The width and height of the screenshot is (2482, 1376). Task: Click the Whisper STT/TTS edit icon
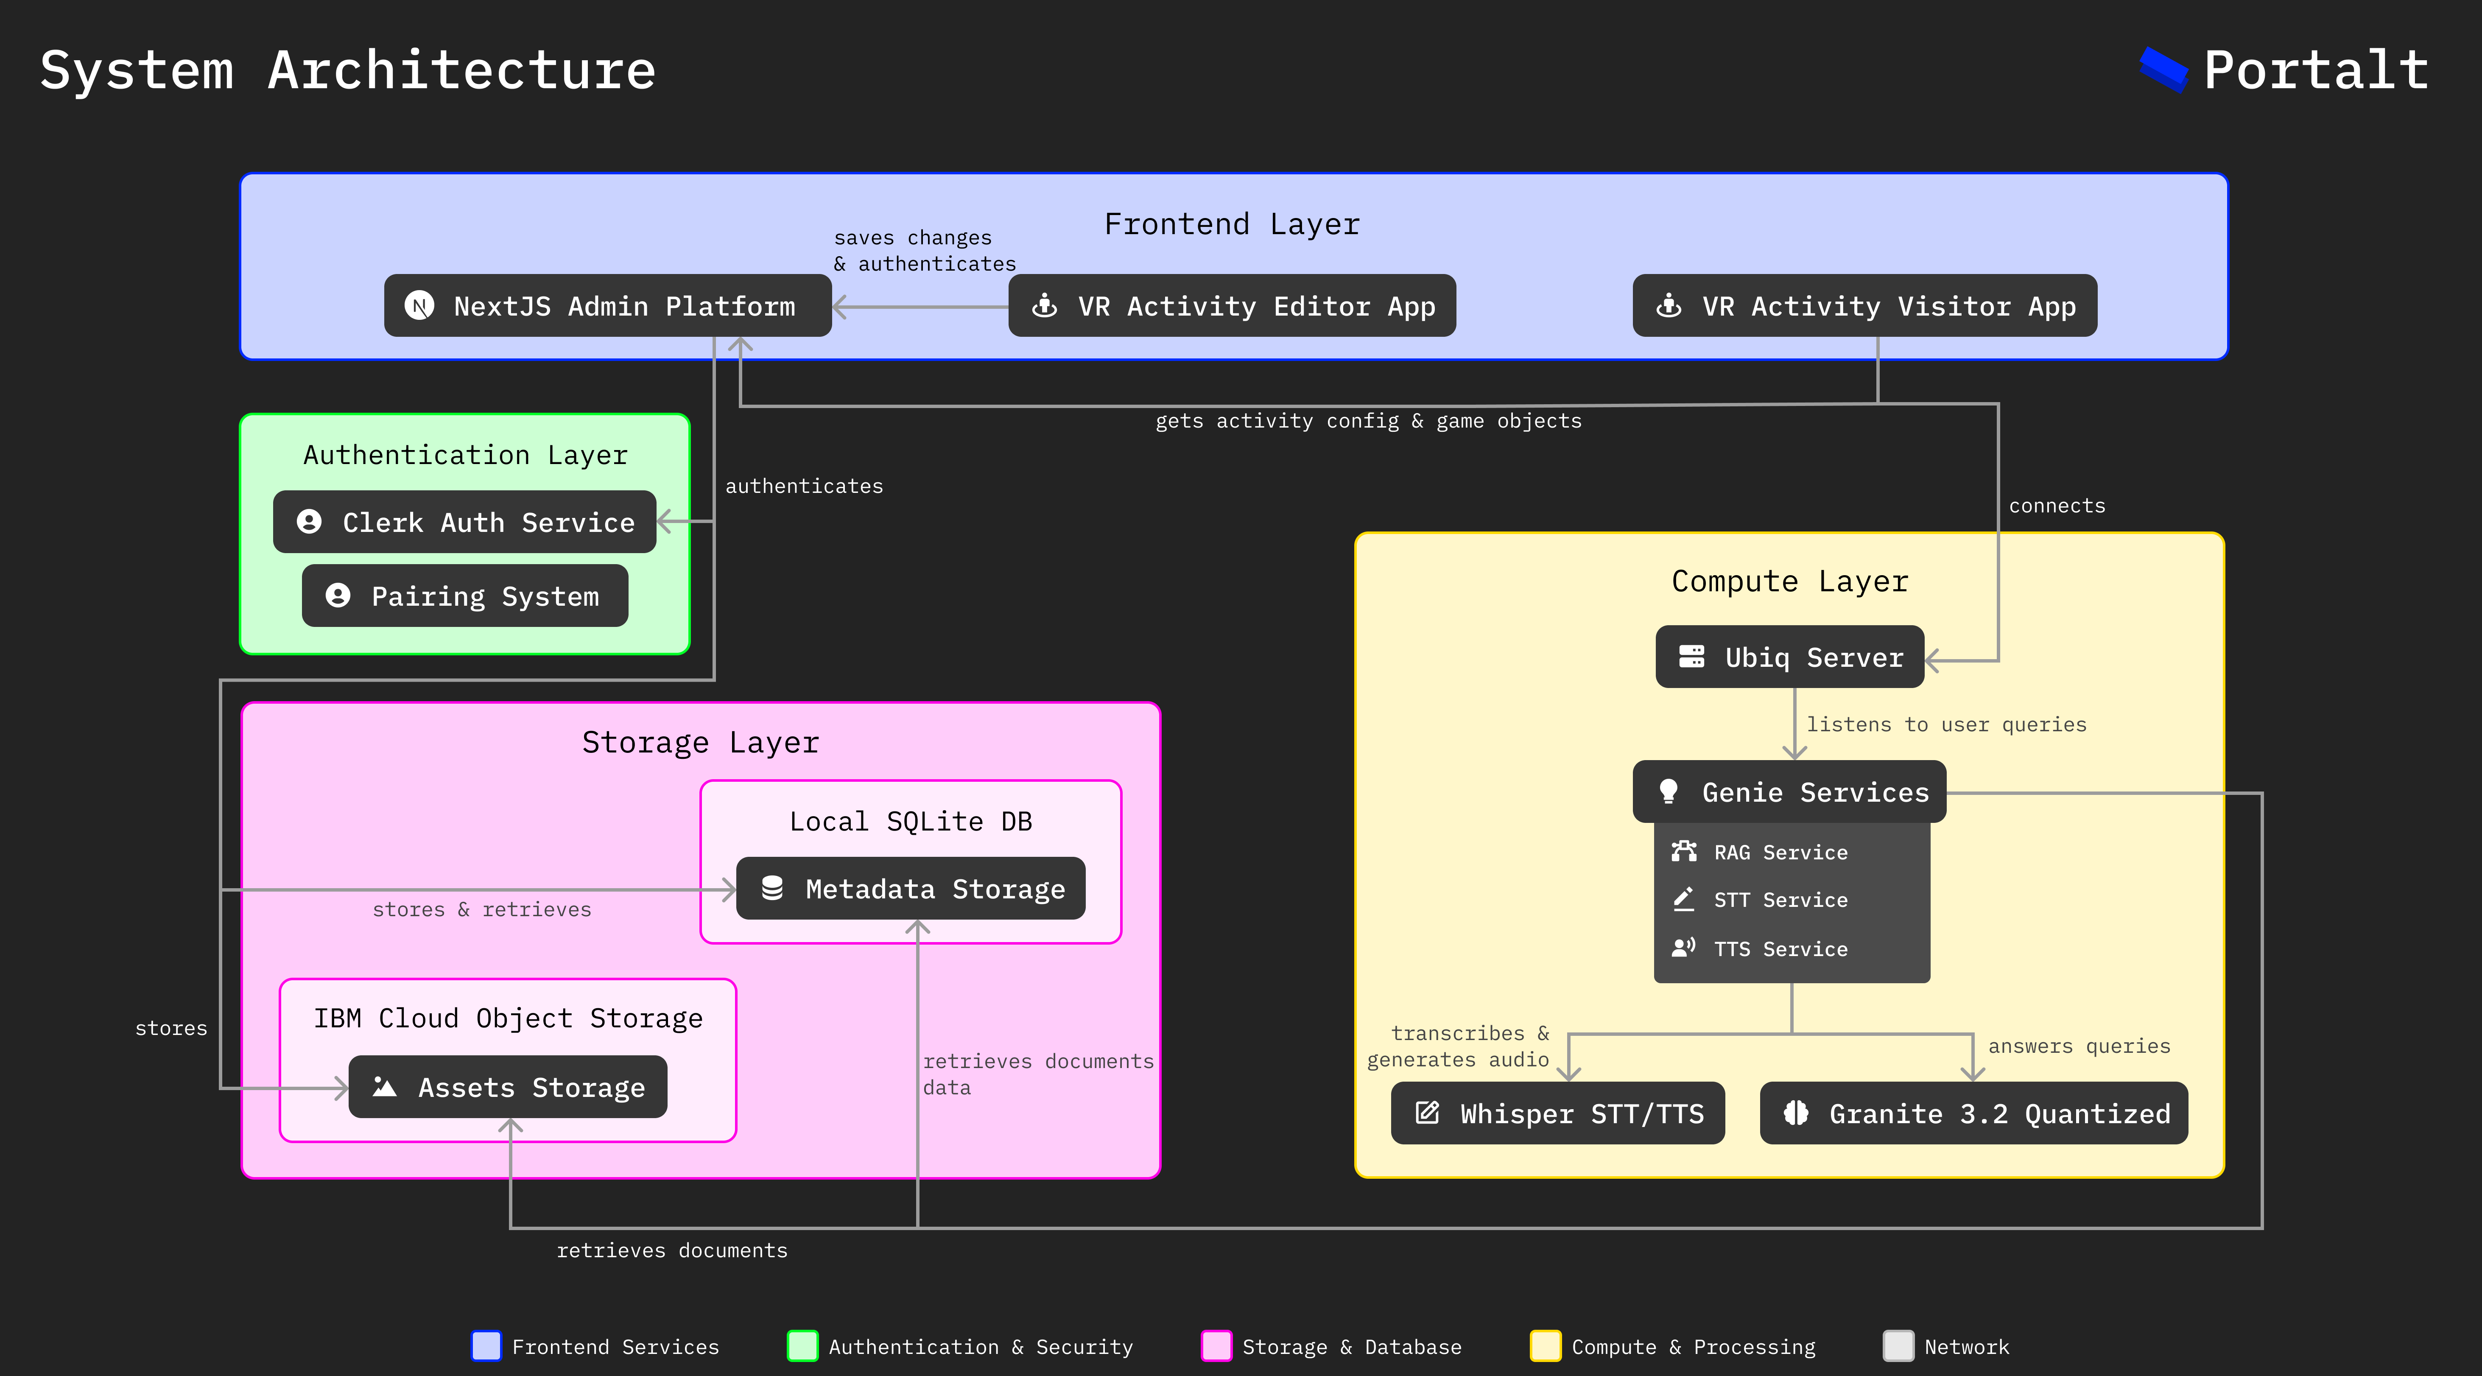(x=1427, y=1113)
